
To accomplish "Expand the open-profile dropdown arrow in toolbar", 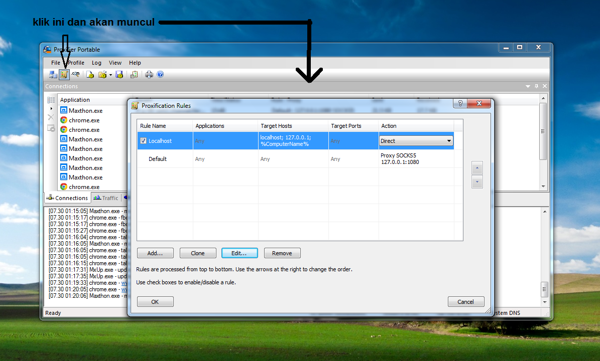I will click(x=111, y=74).
